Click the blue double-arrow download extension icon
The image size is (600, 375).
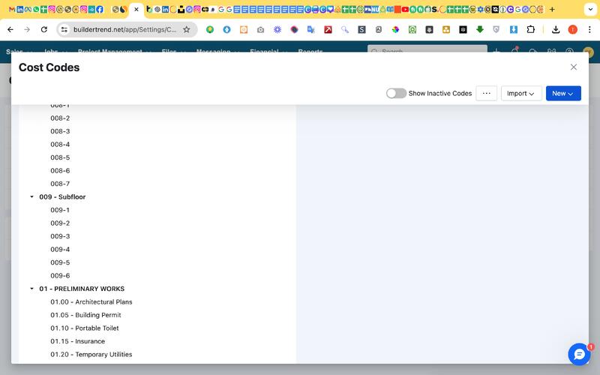(514, 29)
